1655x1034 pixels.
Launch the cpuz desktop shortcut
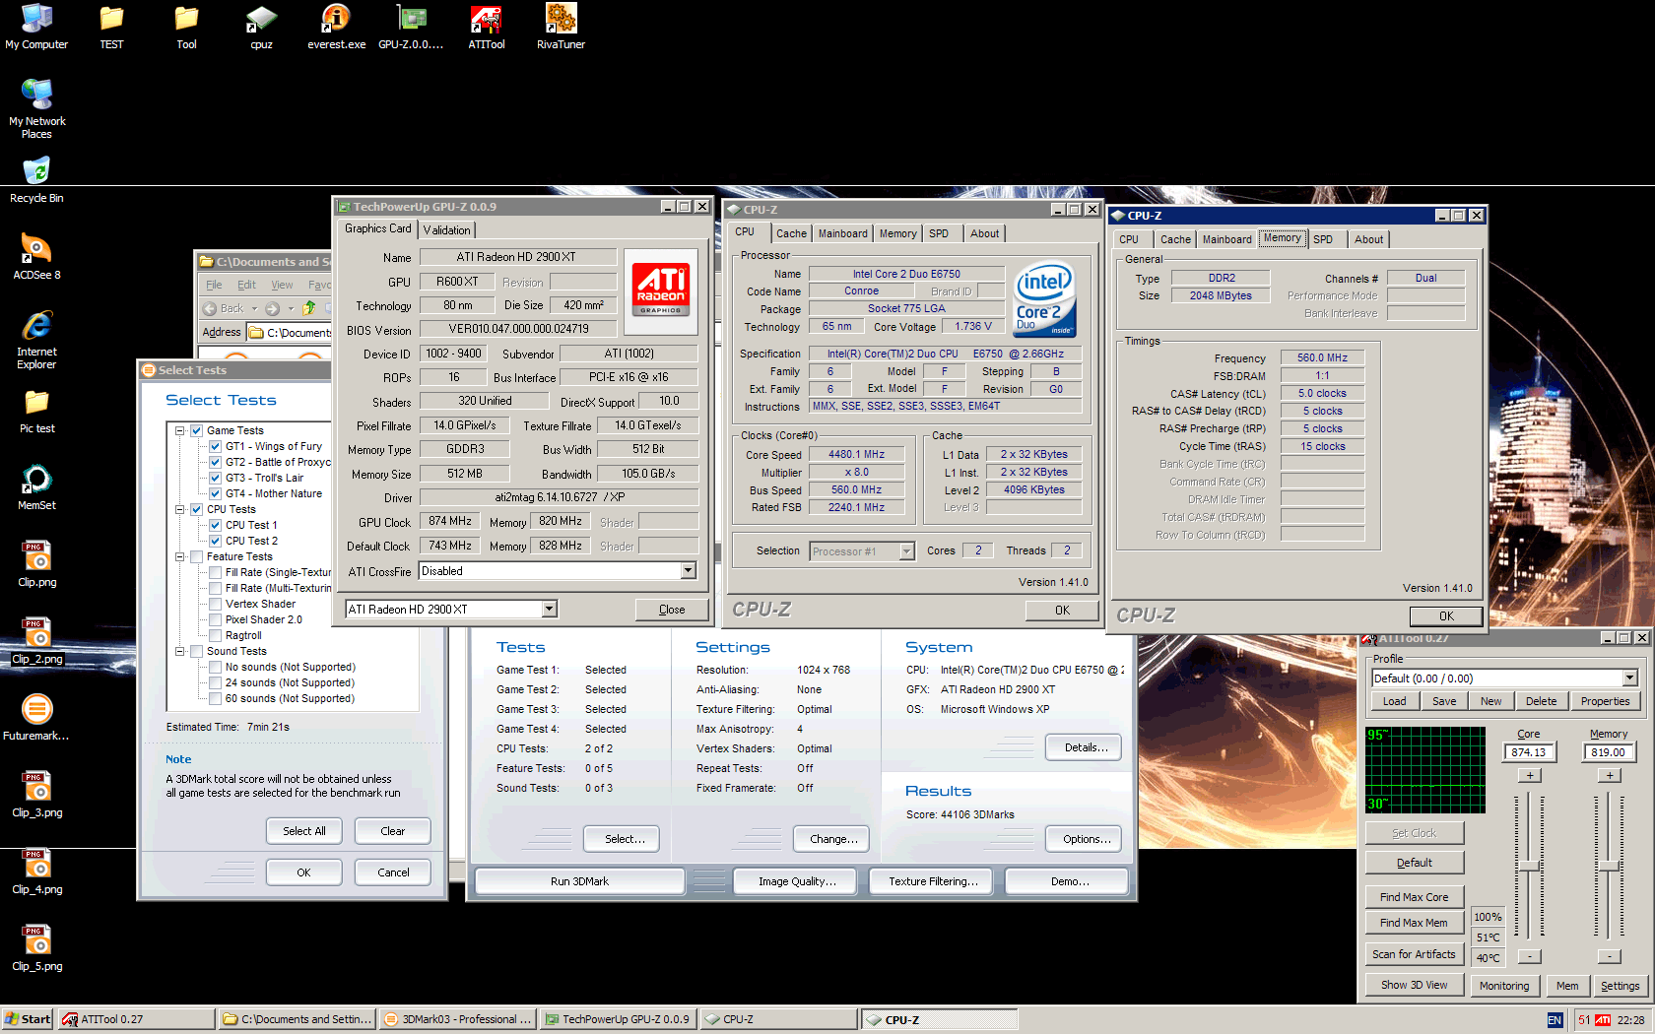pos(261,27)
